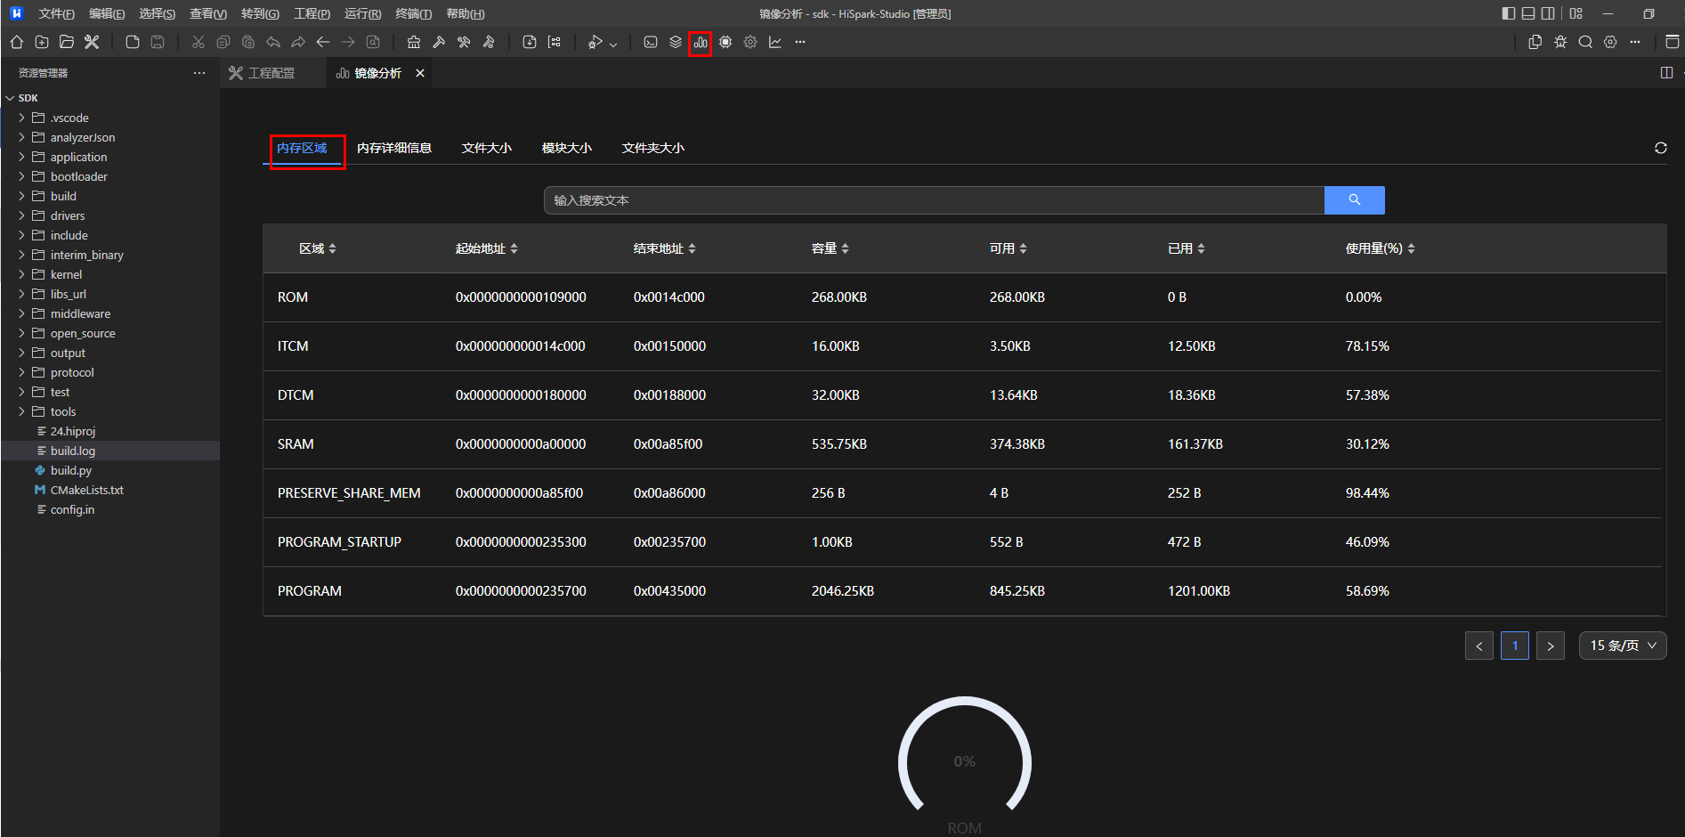Open the debug run dropdown arrow
Screen dimensions: 1685x837
(613, 43)
